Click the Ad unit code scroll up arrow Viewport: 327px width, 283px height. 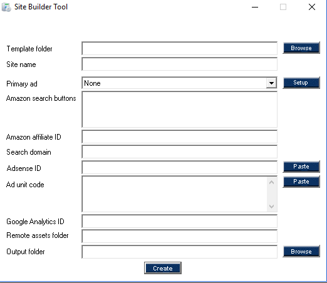click(x=271, y=182)
